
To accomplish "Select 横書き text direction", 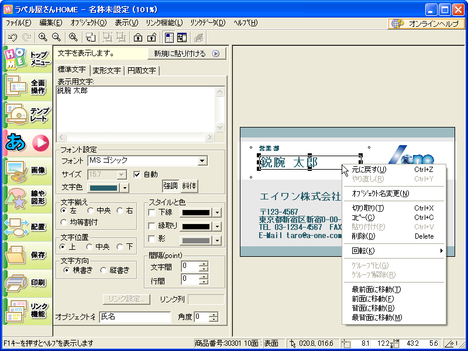I will point(67,270).
